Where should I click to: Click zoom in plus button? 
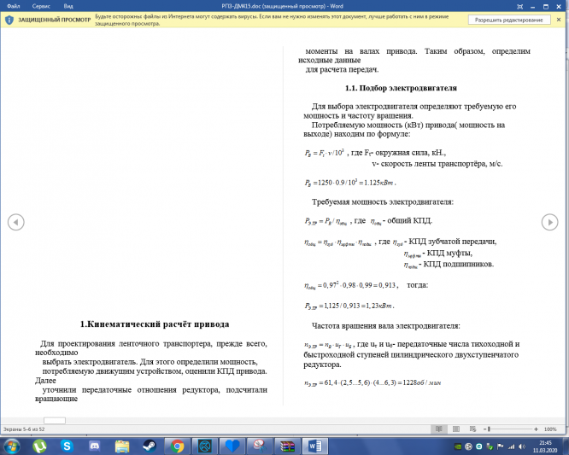coord(536,429)
